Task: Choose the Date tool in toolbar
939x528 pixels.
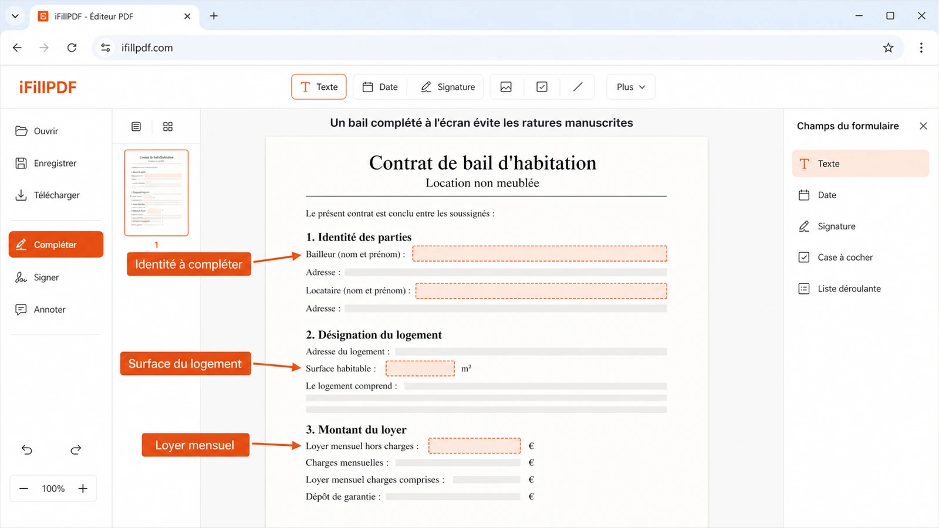Action: (380, 87)
